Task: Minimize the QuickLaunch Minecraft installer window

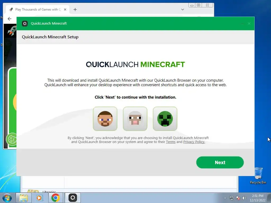Action: coord(242,24)
